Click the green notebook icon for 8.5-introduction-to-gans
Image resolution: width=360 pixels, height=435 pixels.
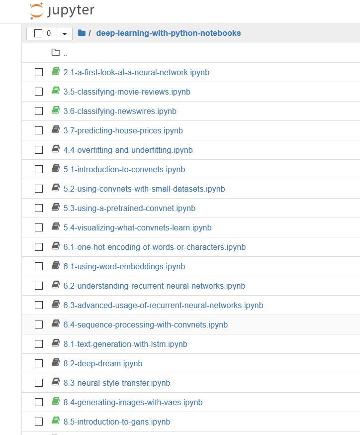point(56,421)
